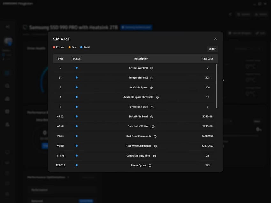
Task: Select the Controller Busy Time description text
Action: (x=138, y=156)
